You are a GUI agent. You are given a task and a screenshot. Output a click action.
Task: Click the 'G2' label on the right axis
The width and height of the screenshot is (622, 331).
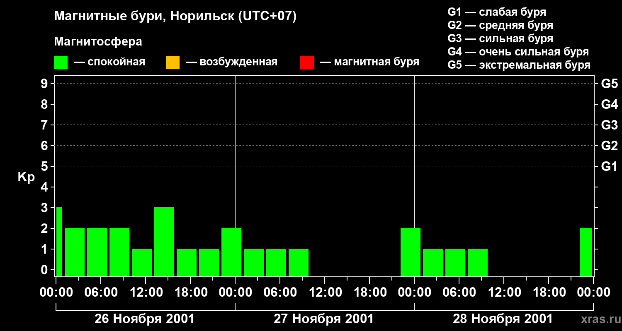(609, 146)
